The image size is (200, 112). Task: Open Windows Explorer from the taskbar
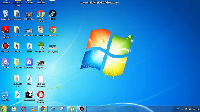(x=14, y=109)
